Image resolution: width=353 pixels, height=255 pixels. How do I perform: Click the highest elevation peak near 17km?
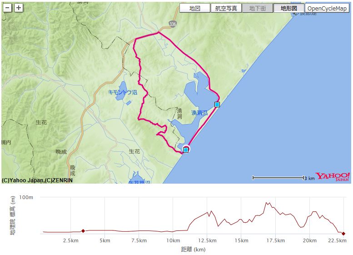pyautogui.click(x=268, y=203)
